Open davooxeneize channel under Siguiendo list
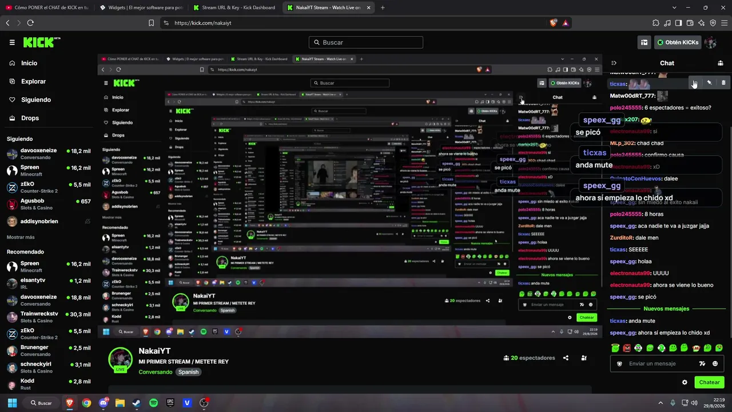Screen dimensions: 732x412 tap(49, 153)
